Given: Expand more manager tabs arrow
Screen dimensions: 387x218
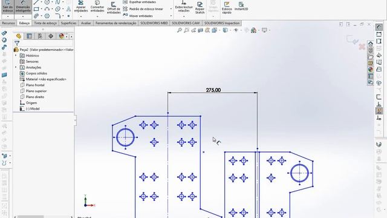Looking at the screenshot, I should (x=71, y=36).
